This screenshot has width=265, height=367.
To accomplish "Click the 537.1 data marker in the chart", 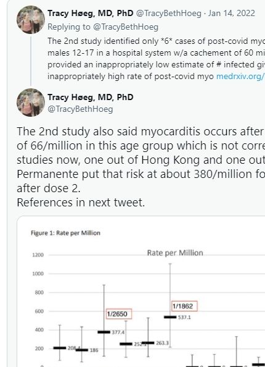I will click(x=170, y=317).
